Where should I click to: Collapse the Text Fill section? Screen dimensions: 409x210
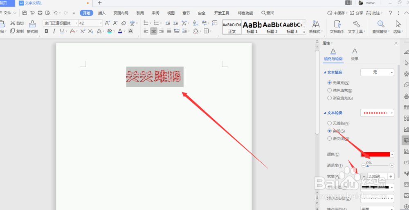325,73
